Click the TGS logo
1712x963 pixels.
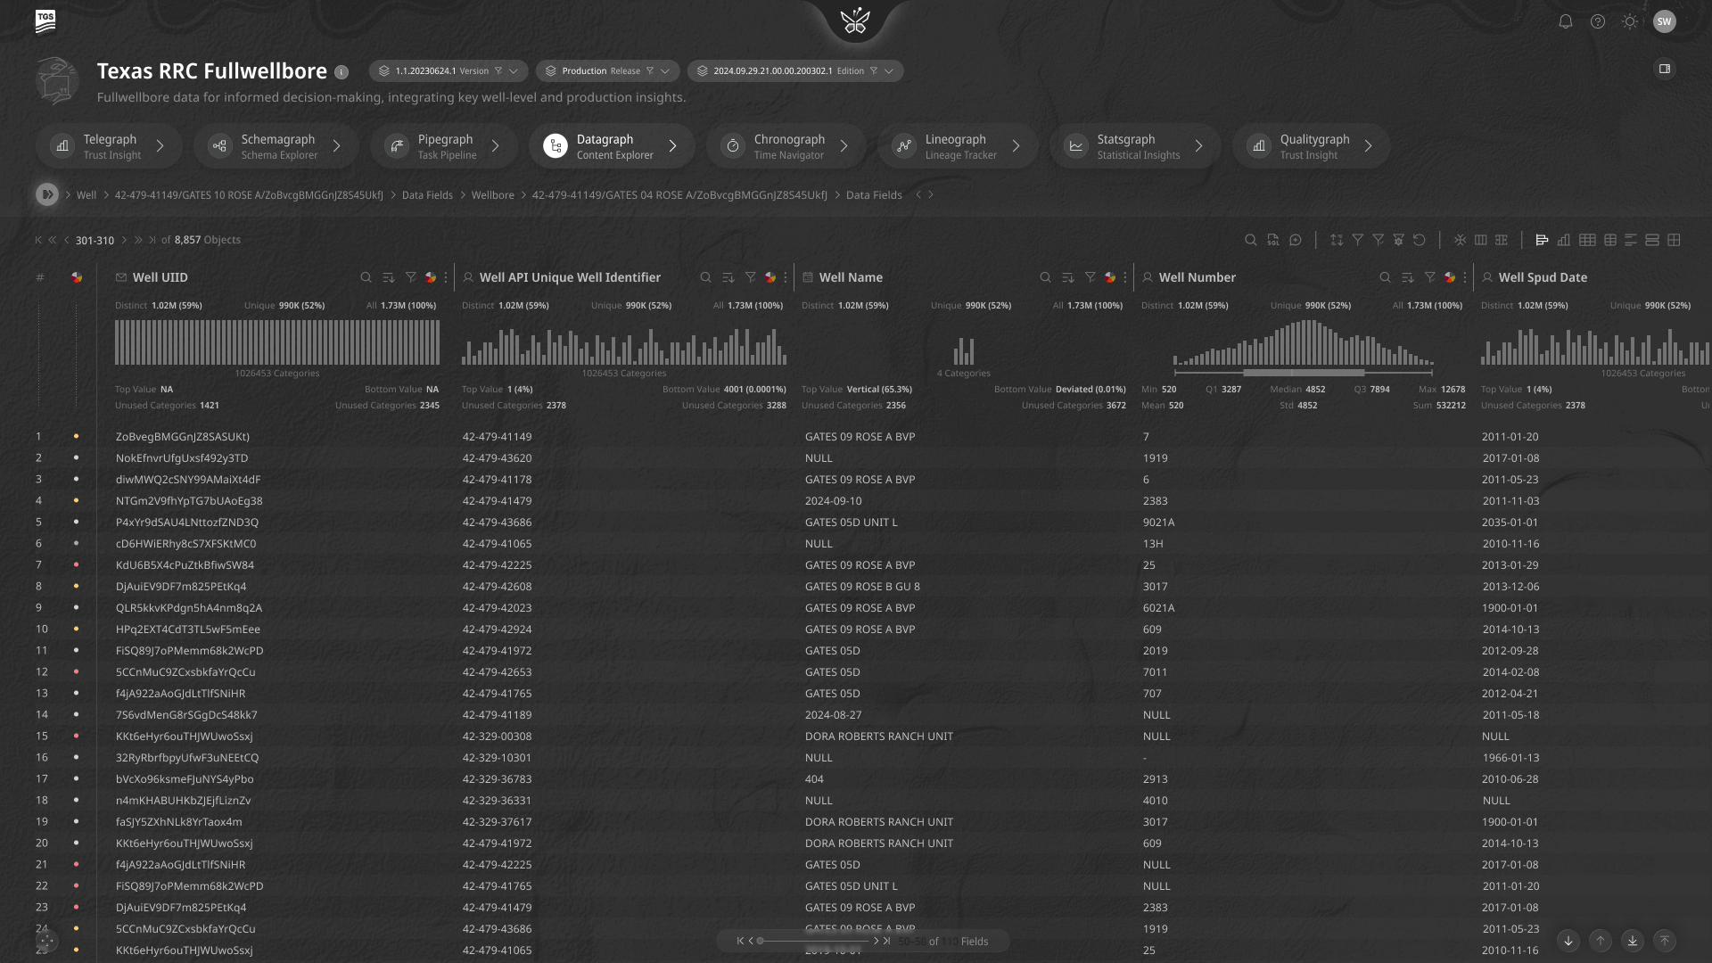point(45,21)
